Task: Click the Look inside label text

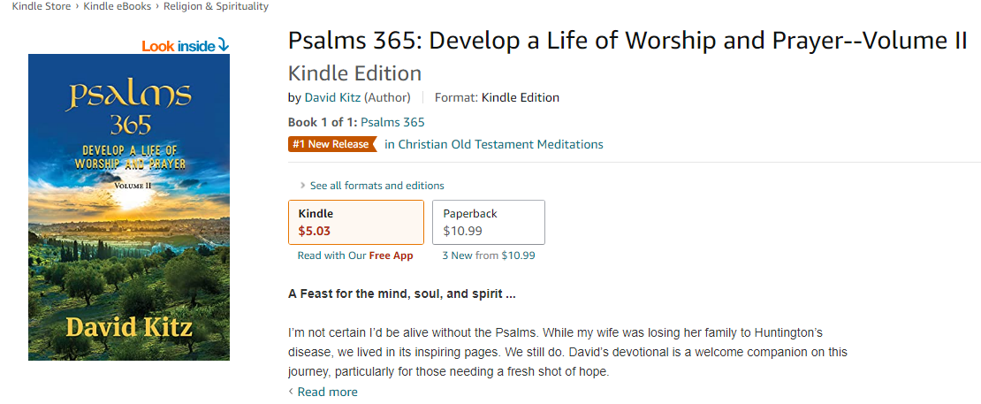Action: click(178, 46)
